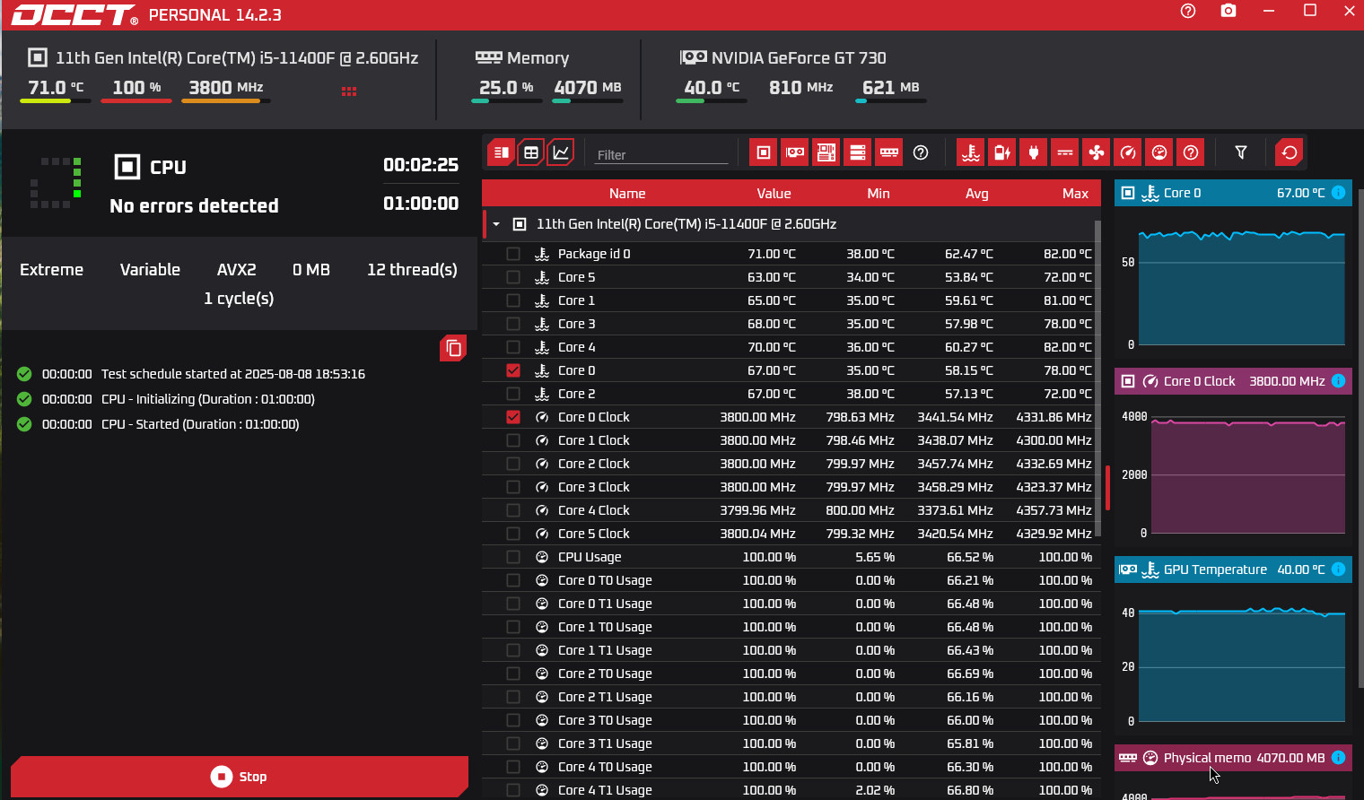Sort the sensor table by Name column

(x=627, y=194)
